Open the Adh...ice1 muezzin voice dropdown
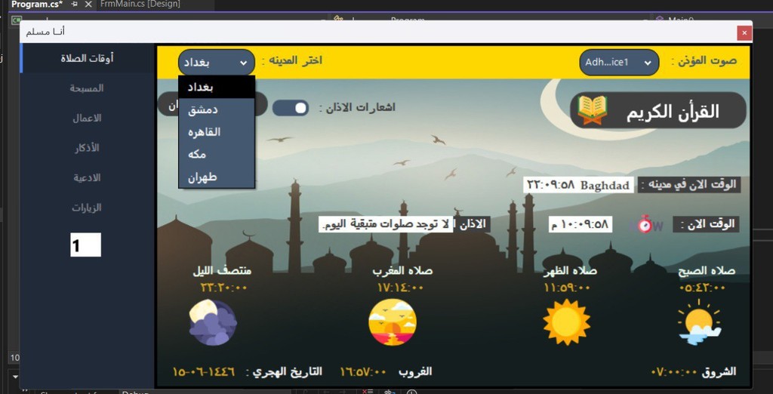Image resolution: width=773 pixels, height=394 pixels. coord(619,63)
